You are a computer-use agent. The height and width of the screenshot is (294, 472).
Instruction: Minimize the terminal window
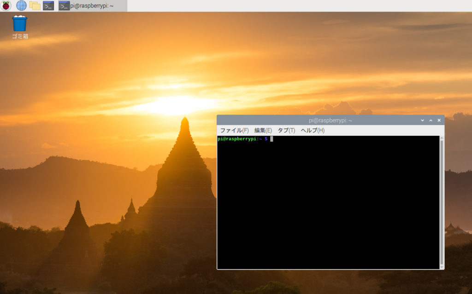[422, 120]
